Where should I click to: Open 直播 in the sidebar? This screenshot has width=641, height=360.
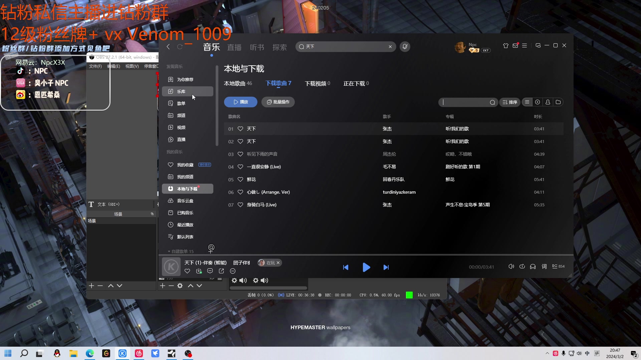(188, 139)
